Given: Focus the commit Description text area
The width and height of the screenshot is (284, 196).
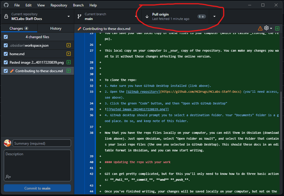Looking at the screenshot, I should pos(37,165).
